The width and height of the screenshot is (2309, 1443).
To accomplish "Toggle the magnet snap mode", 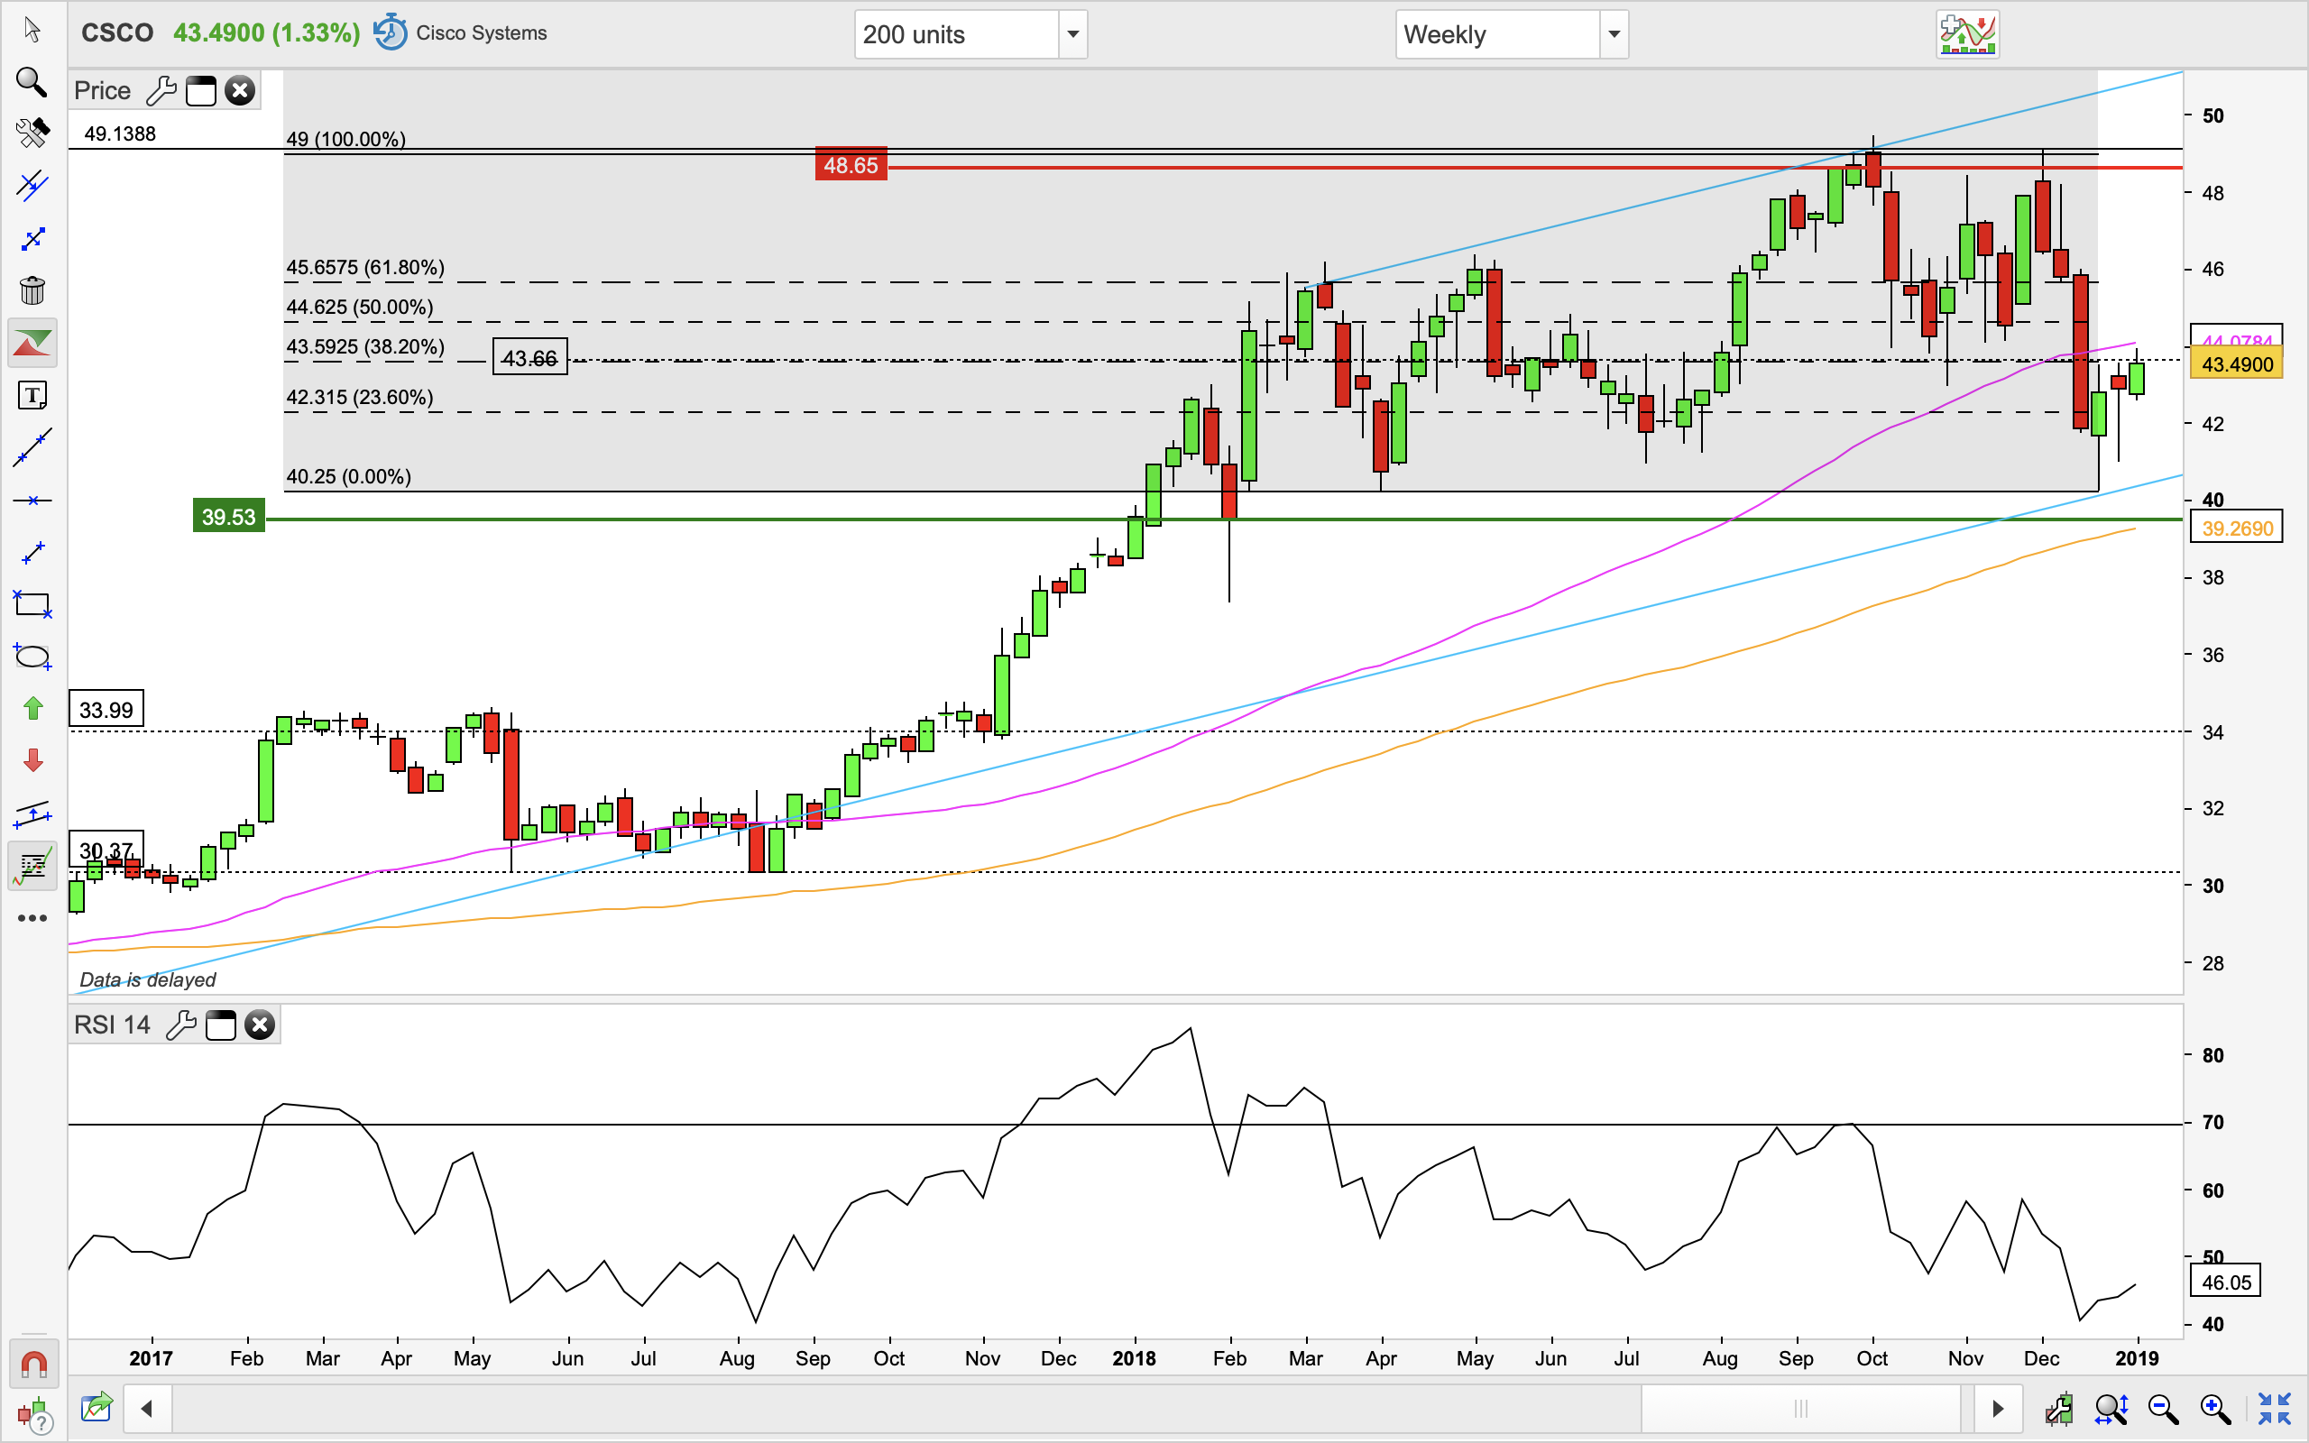I will pyautogui.click(x=32, y=1365).
